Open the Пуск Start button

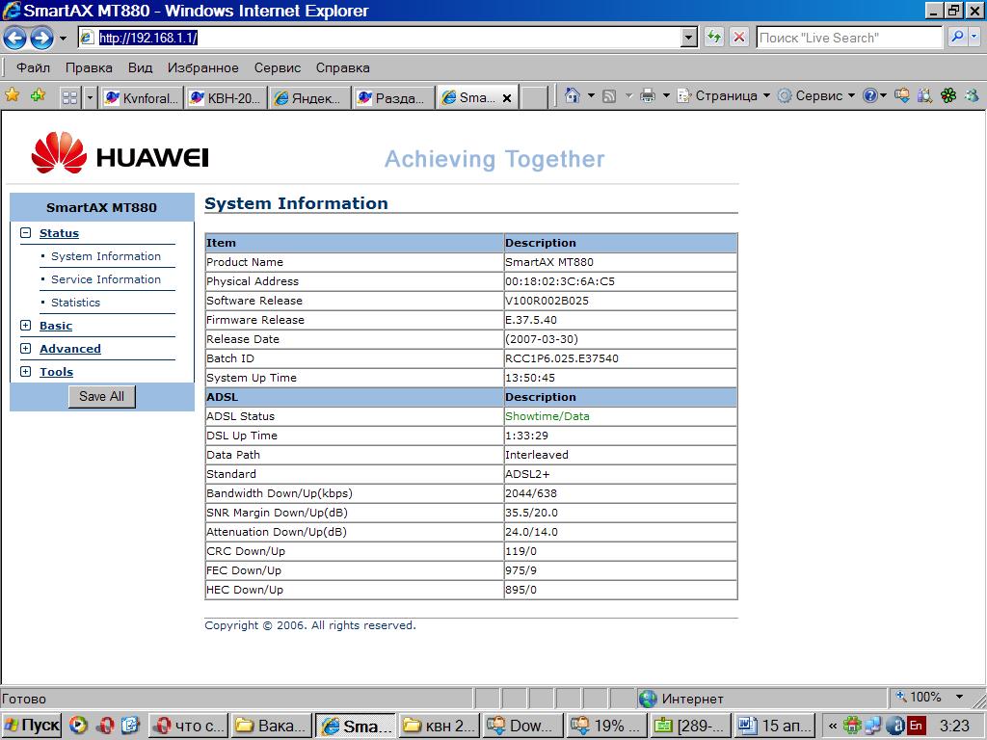coord(32,726)
